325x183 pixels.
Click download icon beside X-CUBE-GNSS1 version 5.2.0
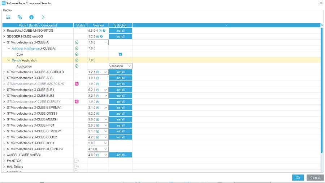click(97, 114)
